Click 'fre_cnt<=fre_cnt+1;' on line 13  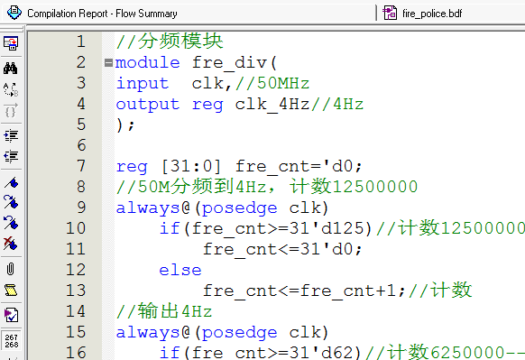click(304, 291)
